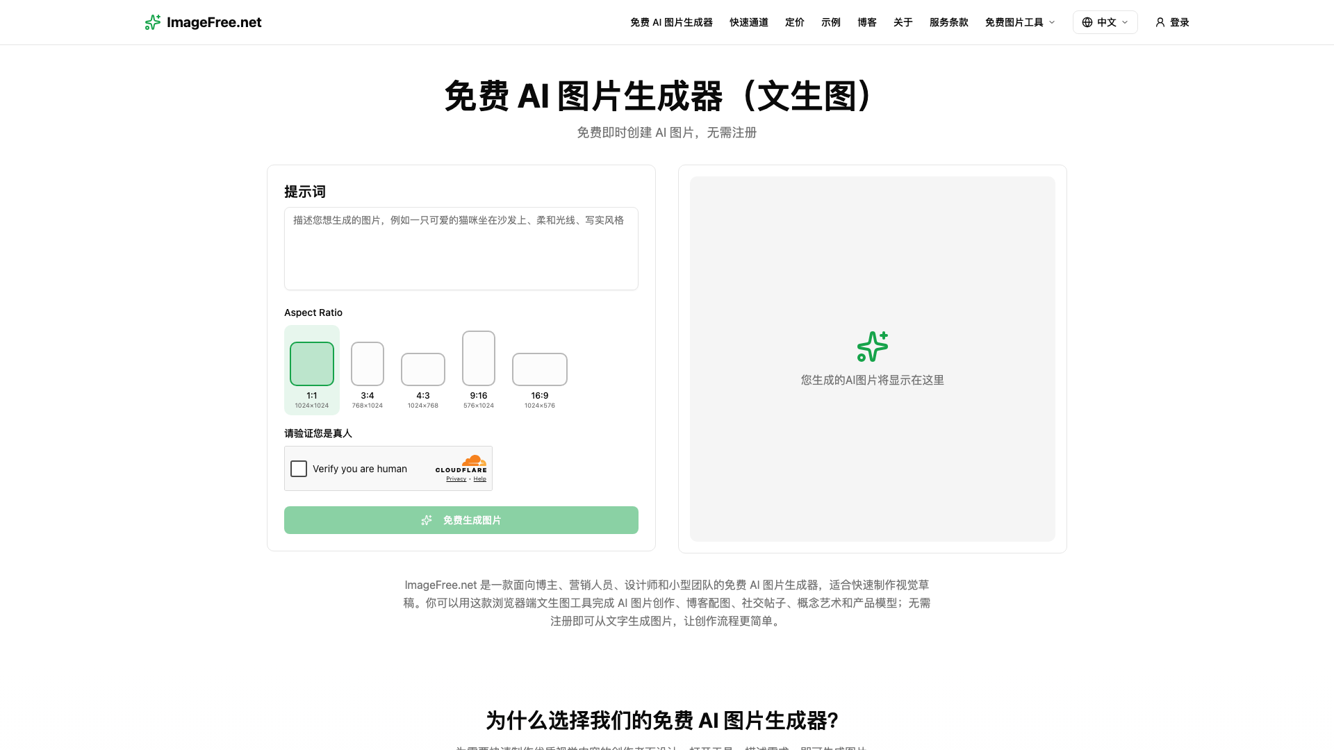
Task: Open Cloudflare Privacy link
Action: pyautogui.click(x=456, y=478)
